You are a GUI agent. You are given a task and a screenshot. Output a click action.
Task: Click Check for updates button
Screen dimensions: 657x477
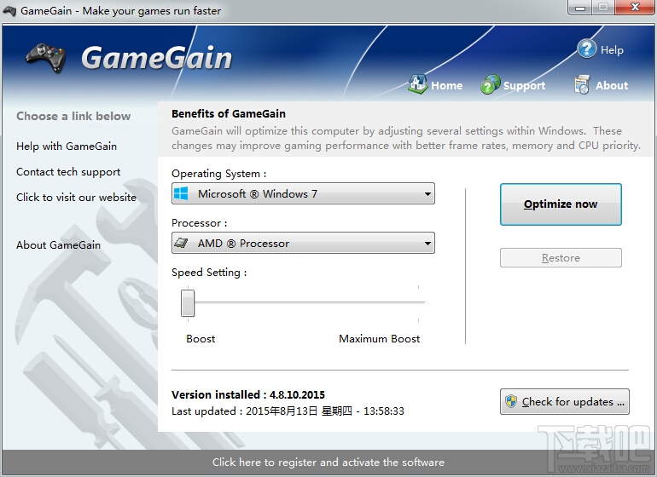coord(564,402)
